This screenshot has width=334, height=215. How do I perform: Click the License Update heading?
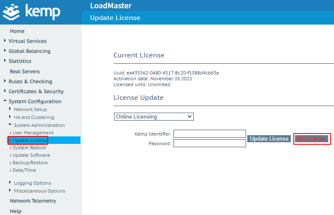click(x=139, y=98)
